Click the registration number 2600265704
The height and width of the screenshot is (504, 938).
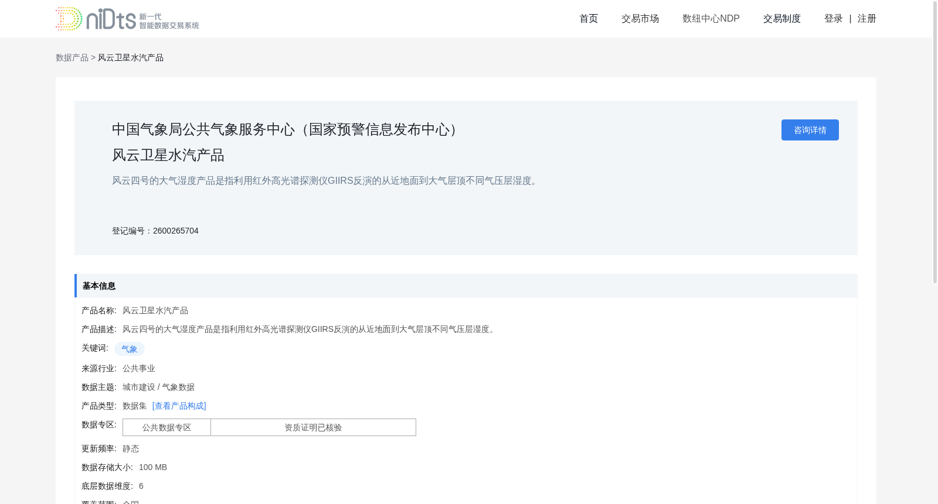[x=176, y=231]
